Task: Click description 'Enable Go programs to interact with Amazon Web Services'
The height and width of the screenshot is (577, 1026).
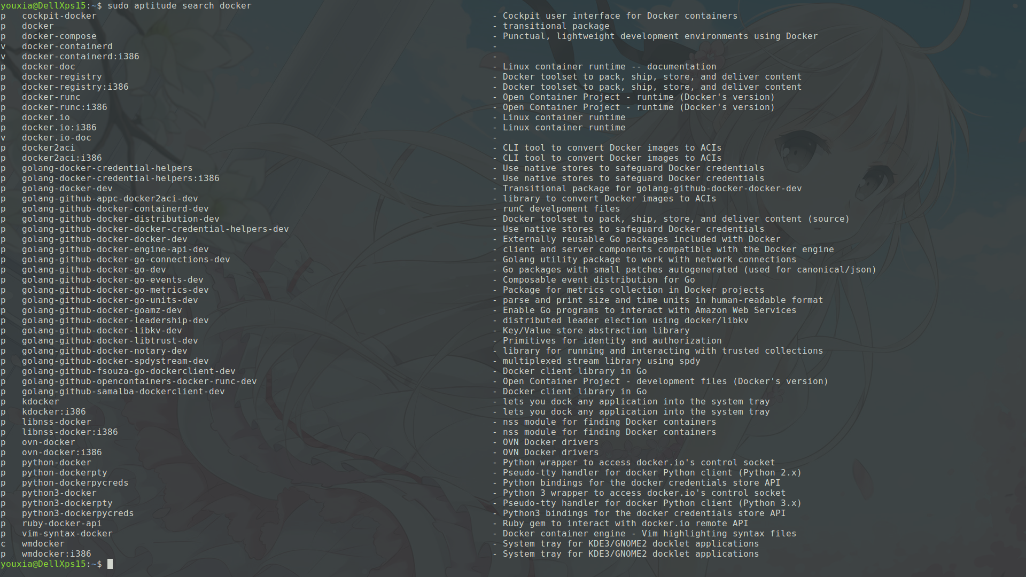Action: pos(650,310)
